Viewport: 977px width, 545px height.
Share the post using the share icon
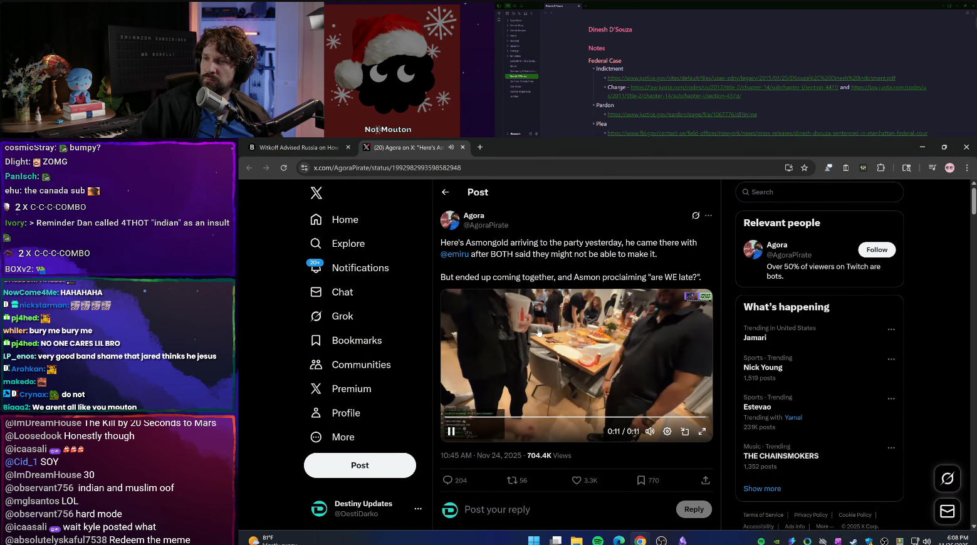pyautogui.click(x=706, y=480)
